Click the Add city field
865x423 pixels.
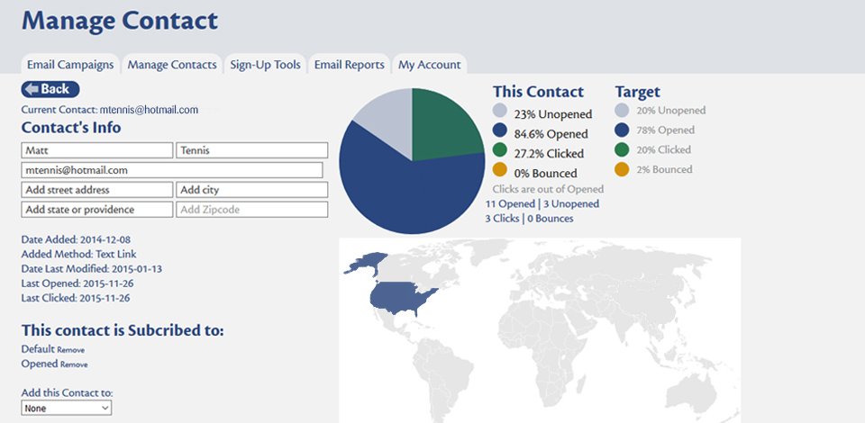(x=252, y=190)
